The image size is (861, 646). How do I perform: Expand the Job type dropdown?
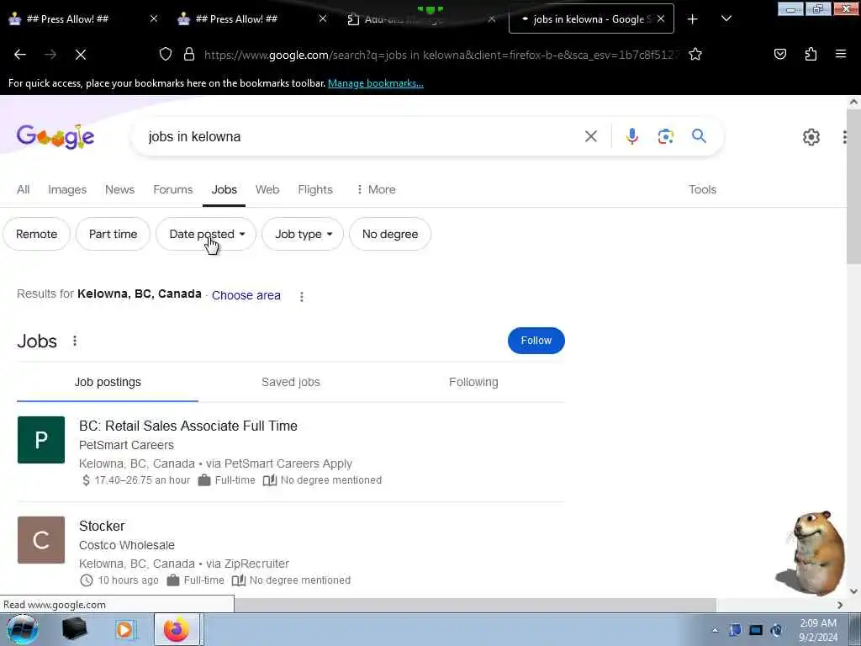coord(303,234)
